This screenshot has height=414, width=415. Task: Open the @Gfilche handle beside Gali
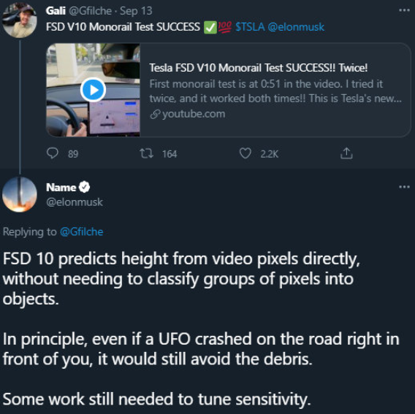click(90, 11)
